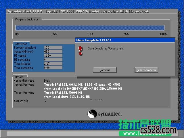Click the Continue button
Image resolution: width=184 pixels, height=138 pixels.
pos(105,70)
